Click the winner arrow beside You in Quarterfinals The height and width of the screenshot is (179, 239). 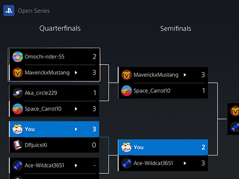point(76,129)
